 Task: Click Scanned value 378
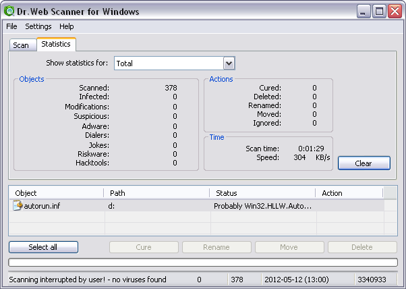tap(171, 88)
